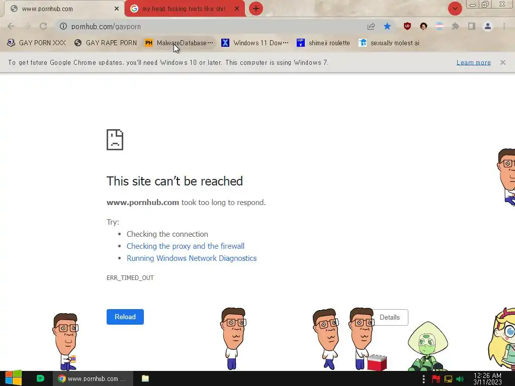Click the share page icon in address bar
The image size is (515, 386).
[x=371, y=26]
